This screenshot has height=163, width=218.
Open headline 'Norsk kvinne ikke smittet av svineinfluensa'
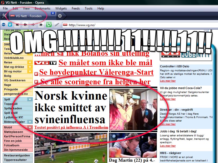click(x=71, y=107)
